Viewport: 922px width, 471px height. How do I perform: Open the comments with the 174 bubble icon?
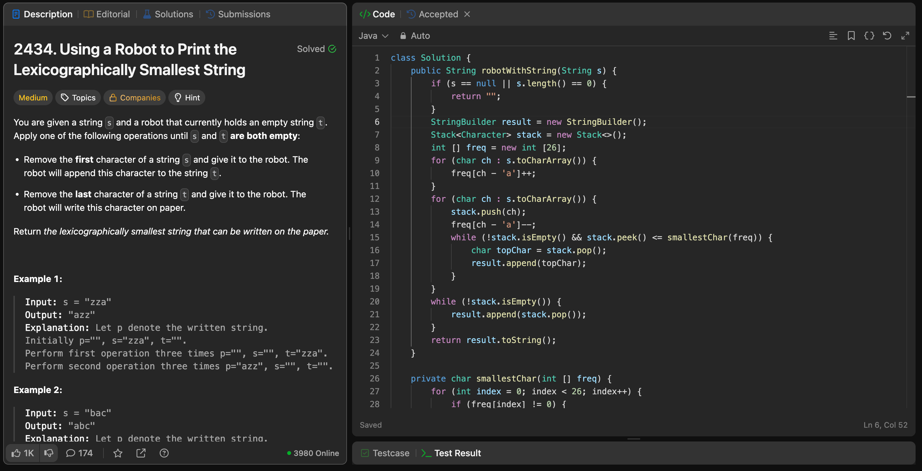[x=79, y=453]
